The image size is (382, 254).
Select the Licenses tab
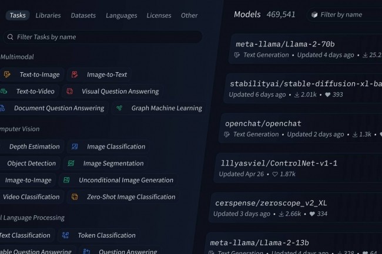[x=159, y=15]
